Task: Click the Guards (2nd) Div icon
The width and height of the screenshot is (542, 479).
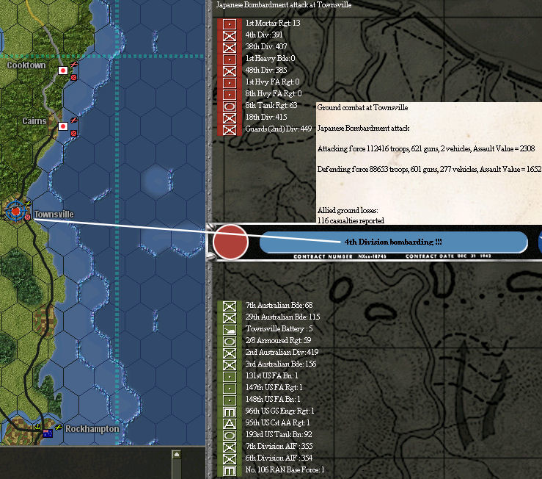Action: [230, 130]
